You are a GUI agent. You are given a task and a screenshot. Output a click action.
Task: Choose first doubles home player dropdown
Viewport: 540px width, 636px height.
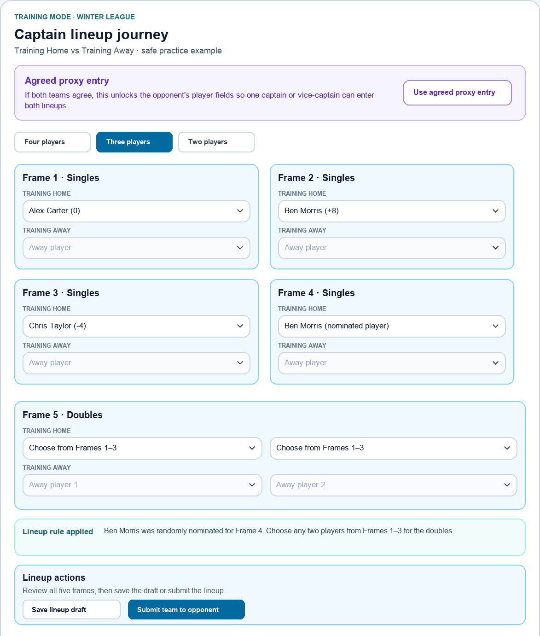142,448
